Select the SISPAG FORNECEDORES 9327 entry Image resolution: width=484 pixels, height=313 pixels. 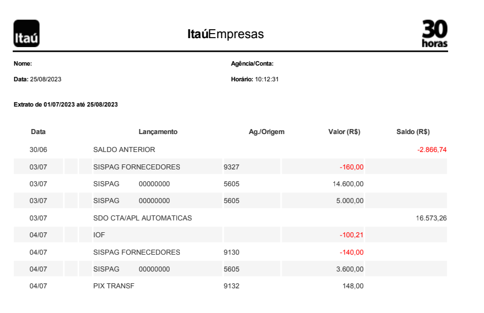(x=230, y=167)
